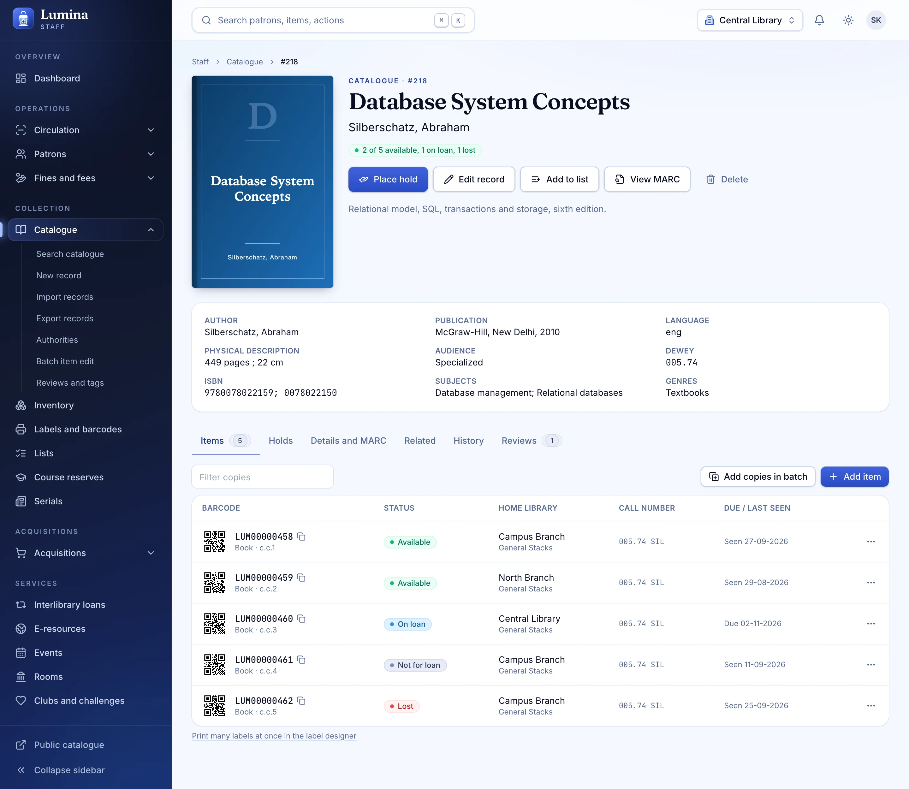Expand the Acquisitions menu

tap(86, 553)
